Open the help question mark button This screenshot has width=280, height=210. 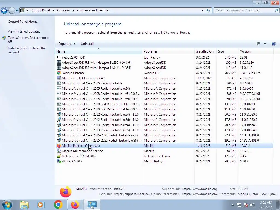tap(273, 44)
